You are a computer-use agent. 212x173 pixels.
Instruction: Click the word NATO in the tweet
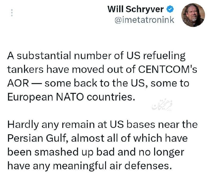point(70,97)
